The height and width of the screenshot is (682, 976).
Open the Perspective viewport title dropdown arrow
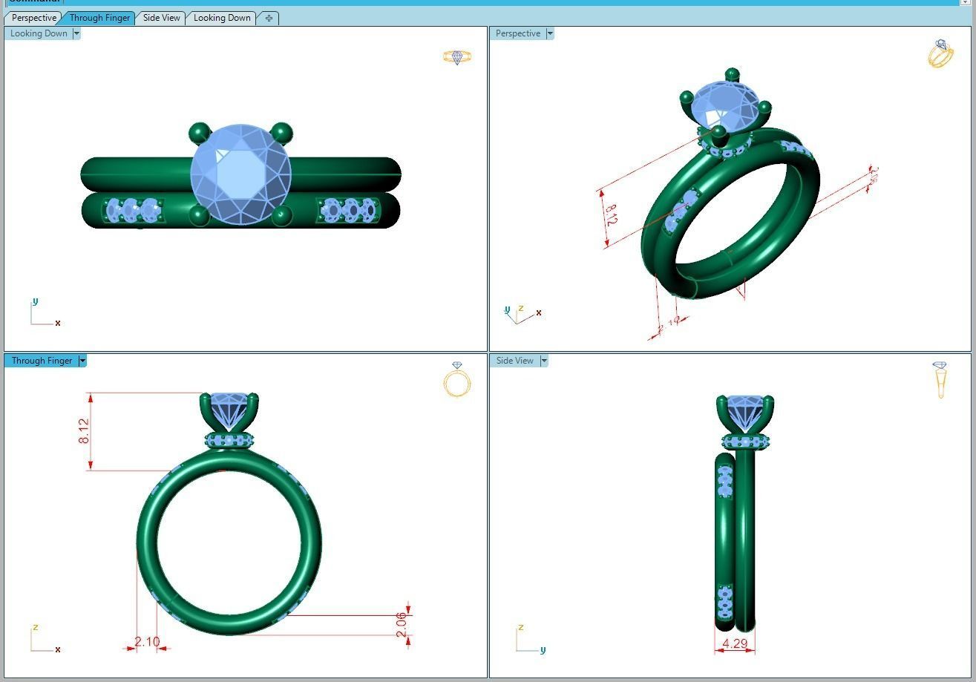[x=550, y=33]
